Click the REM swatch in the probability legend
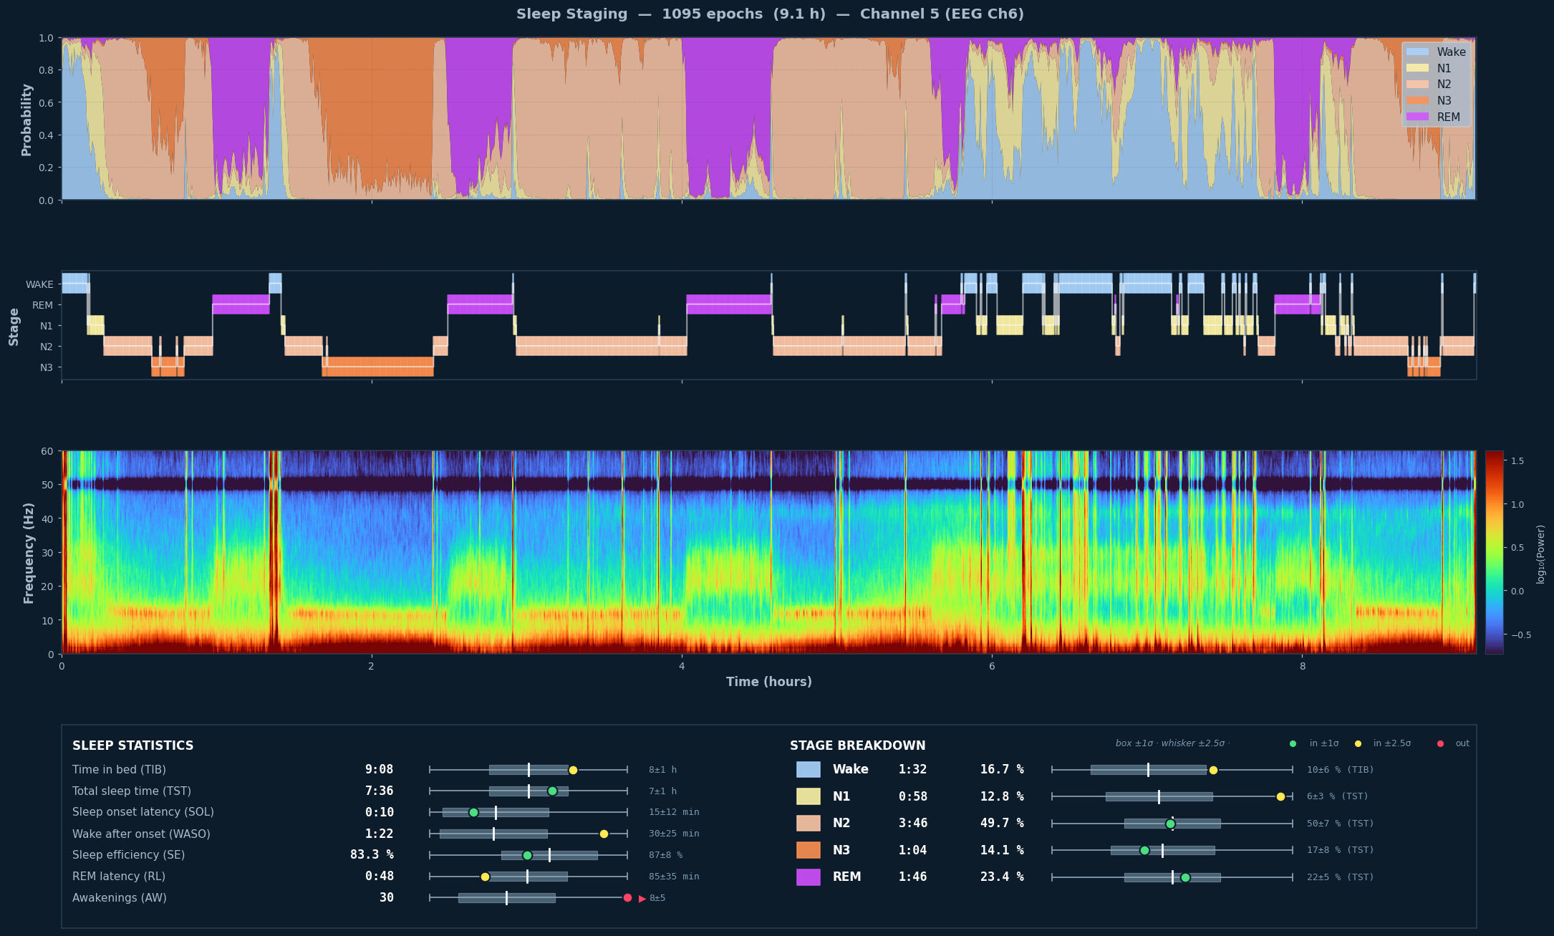The width and height of the screenshot is (1554, 936). (x=1417, y=117)
